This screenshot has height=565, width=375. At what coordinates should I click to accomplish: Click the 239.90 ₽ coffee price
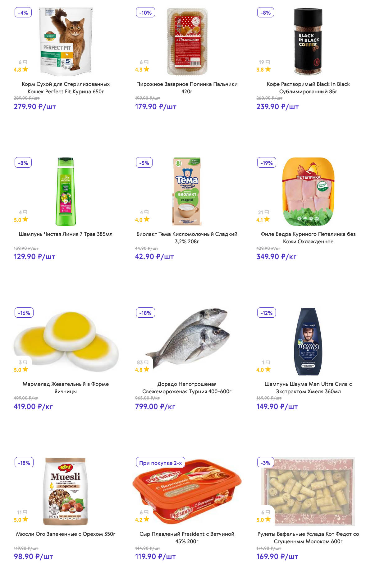click(x=277, y=107)
